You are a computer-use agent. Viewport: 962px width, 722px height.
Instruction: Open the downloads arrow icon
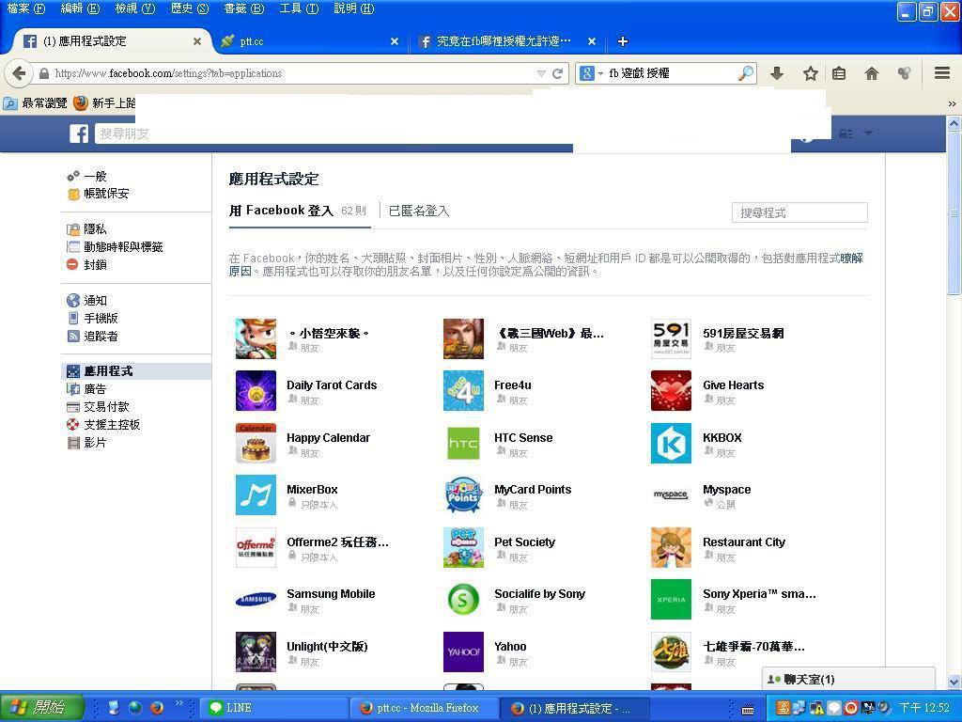pos(777,73)
